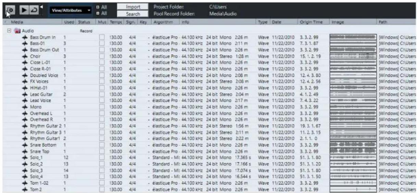Enable Musical Mode for Bass Drum In
Image resolution: width=417 pixels, height=193 pixels.
click(x=102, y=37)
